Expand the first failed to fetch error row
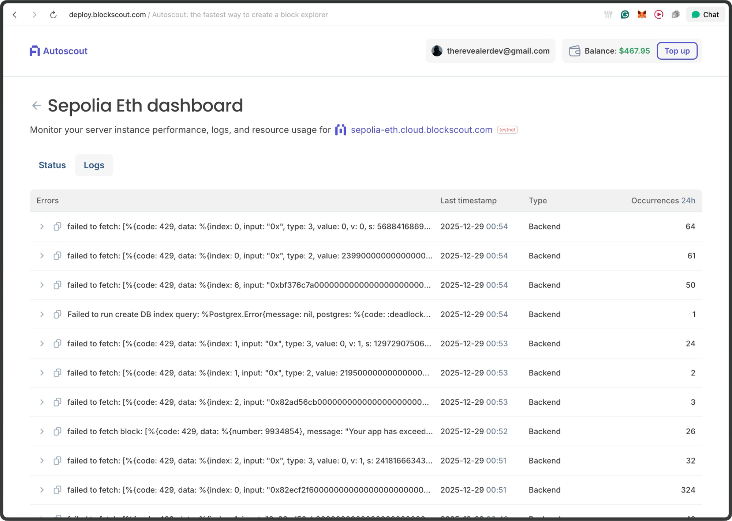This screenshot has width=732, height=521. coord(42,226)
